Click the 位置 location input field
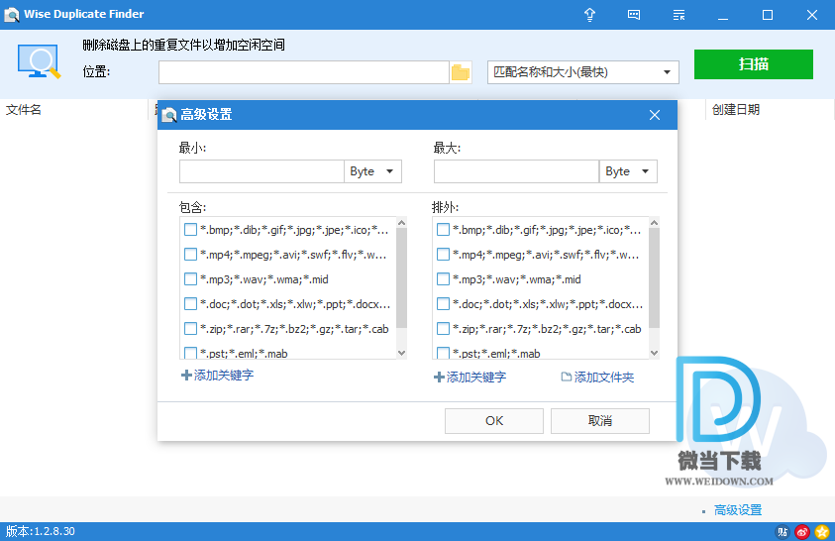The image size is (835, 541). 304,72
